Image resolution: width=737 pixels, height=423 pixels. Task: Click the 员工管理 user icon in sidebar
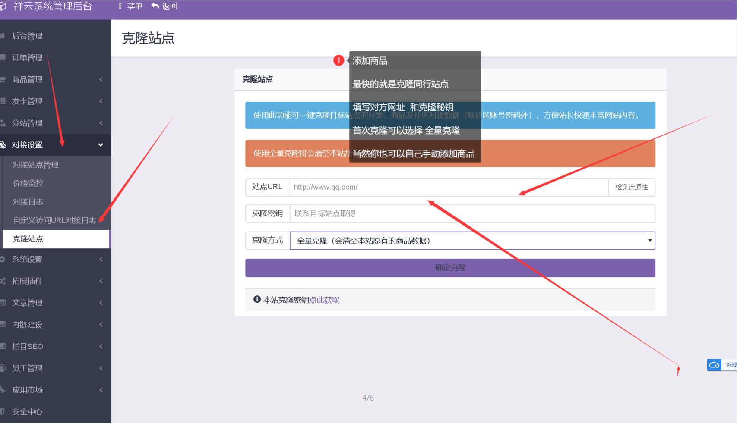click(3, 368)
